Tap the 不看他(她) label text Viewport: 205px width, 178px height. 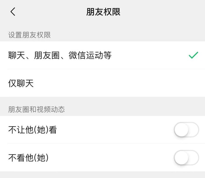tap(28, 158)
